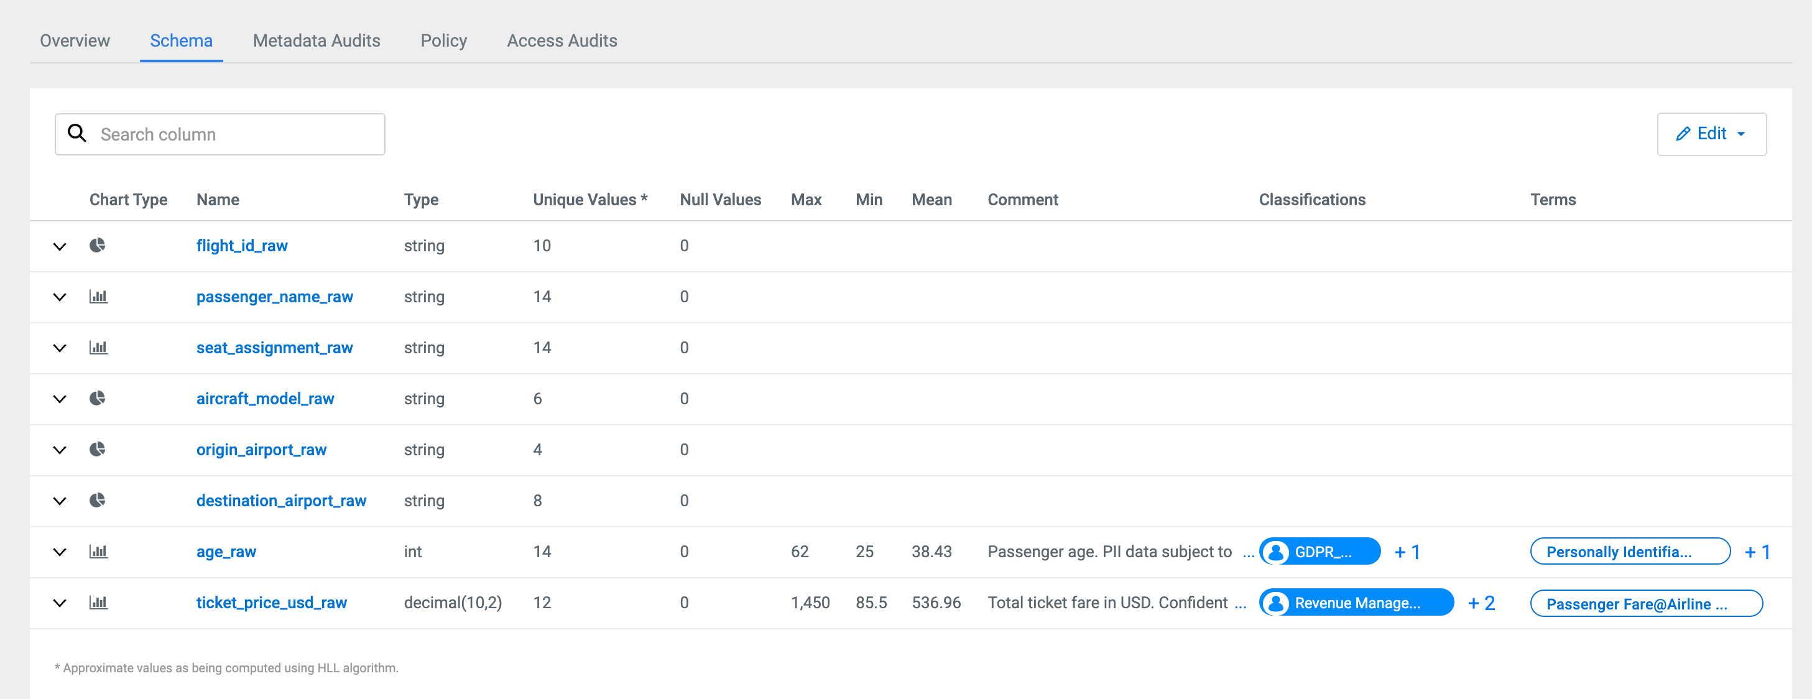Switch to the Metadata Audits tab
The width and height of the screenshot is (1812, 699).
click(x=316, y=41)
